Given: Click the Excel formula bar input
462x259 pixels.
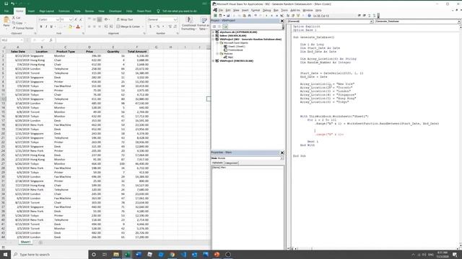Looking at the screenshot, I should pyautogui.click(x=133, y=40).
